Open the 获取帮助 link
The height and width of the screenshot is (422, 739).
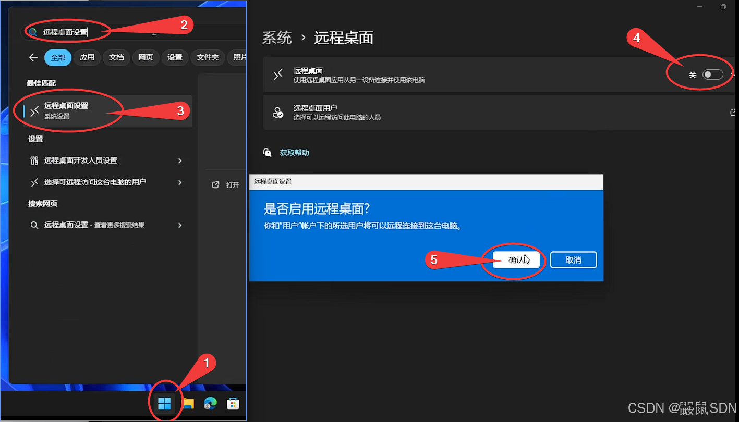point(295,153)
